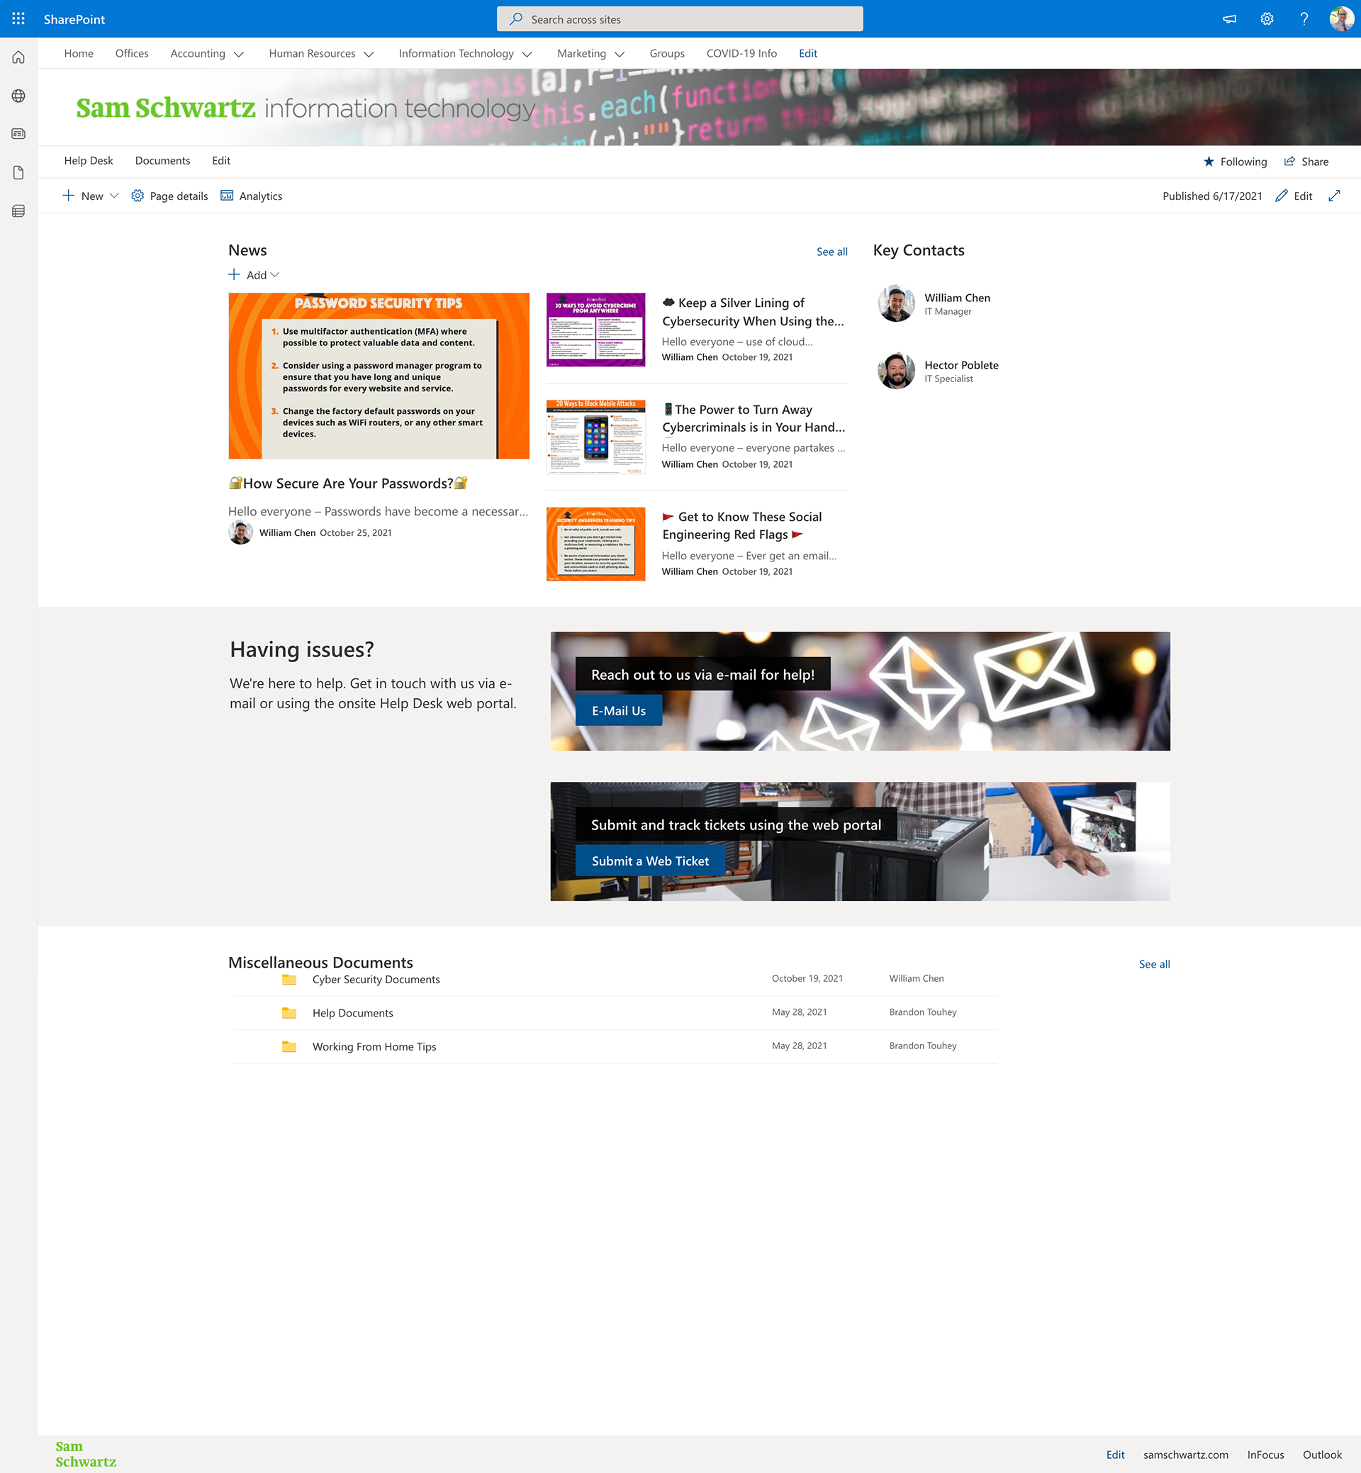Viewport: 1361px width, 1473px height.
Task: Open COVID-19 Info in top navigation
Action: coord(741,54)
